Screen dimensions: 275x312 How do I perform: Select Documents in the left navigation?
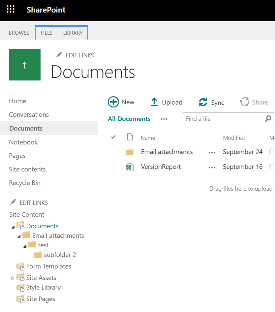click(26, 128)
